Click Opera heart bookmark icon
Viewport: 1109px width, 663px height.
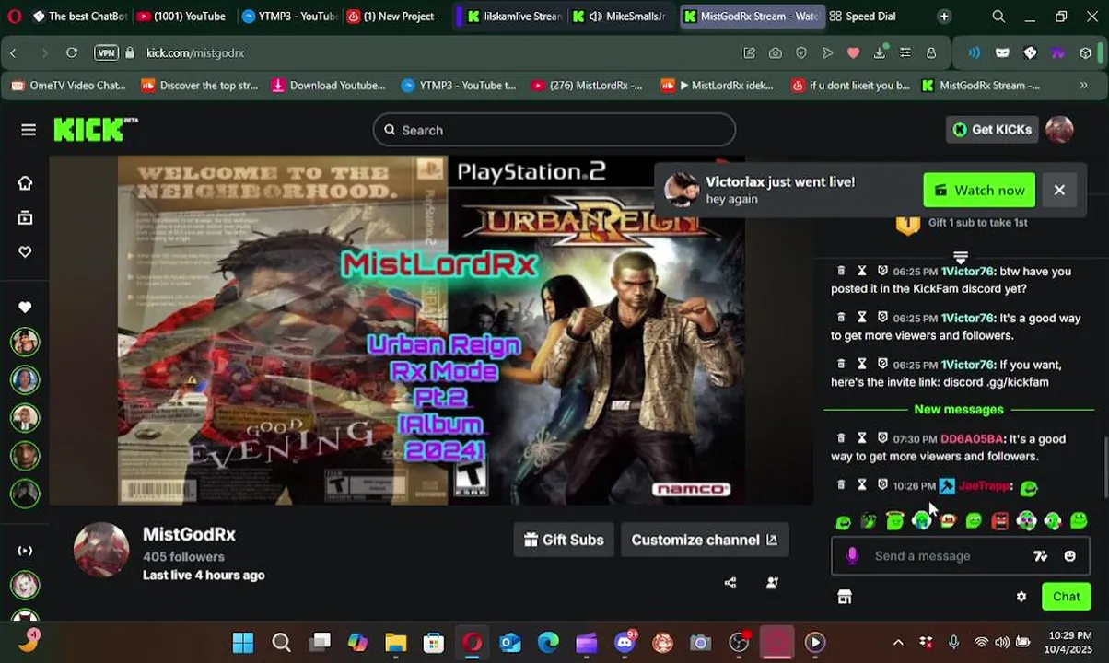click(x=853, y=53)
